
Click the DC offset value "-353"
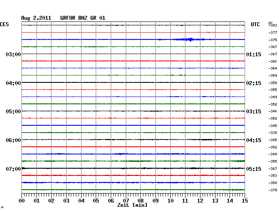click(273, 176)
